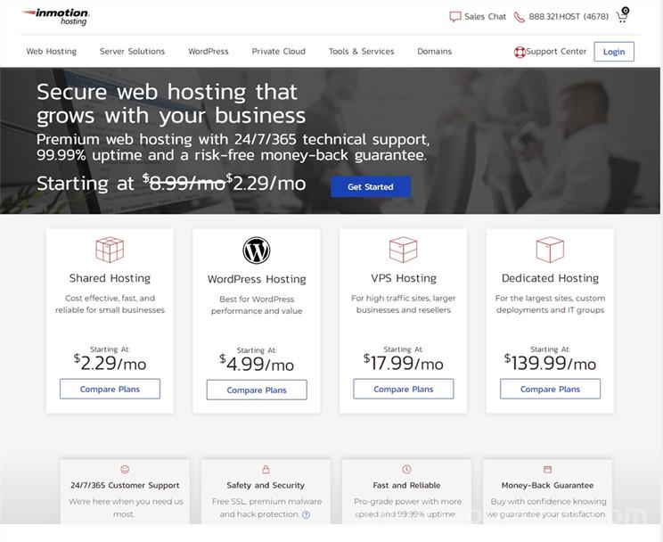Compare Plans for WordPress Hosting
Viewport: 663px width, 542px height.
pyautogui.click(x=257, y=390)
